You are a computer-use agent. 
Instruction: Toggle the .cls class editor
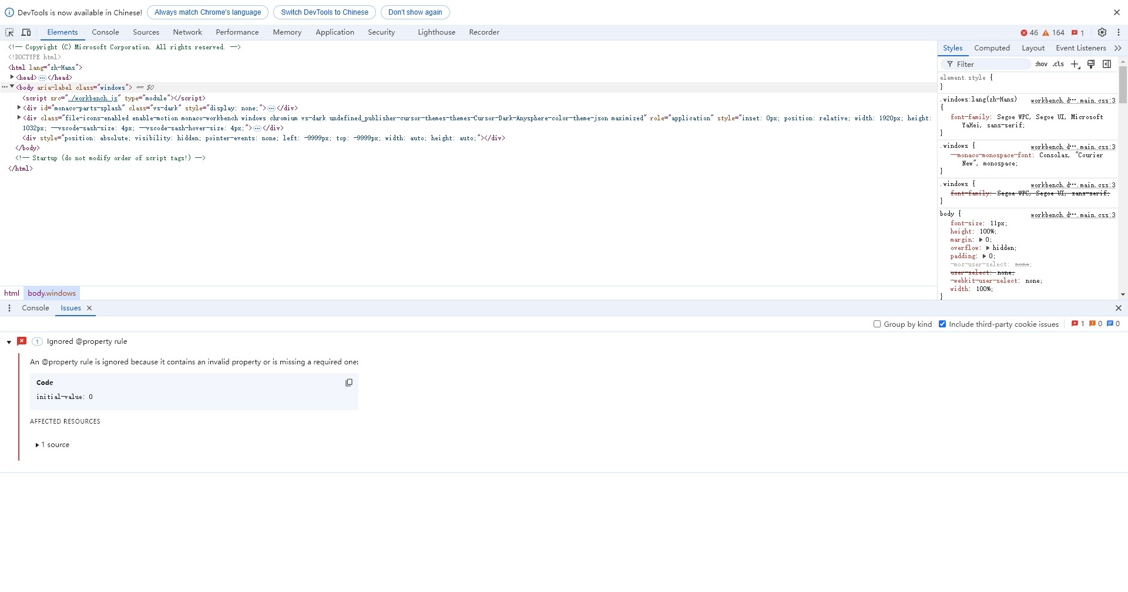tap(1058, 64)
